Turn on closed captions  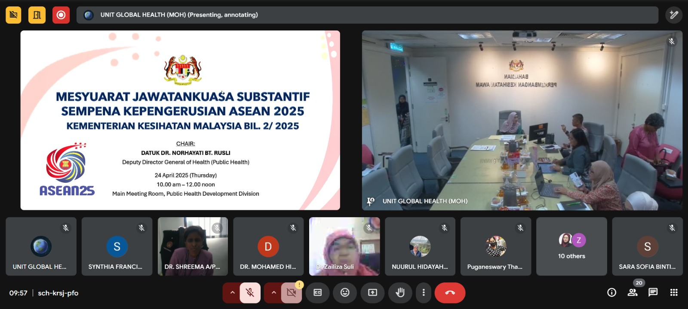(x=318, y=293)
